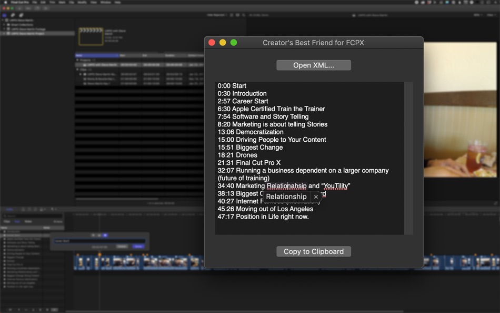Click the timeline index search field
Screen dimensions: 500x313
pos(33,216)
